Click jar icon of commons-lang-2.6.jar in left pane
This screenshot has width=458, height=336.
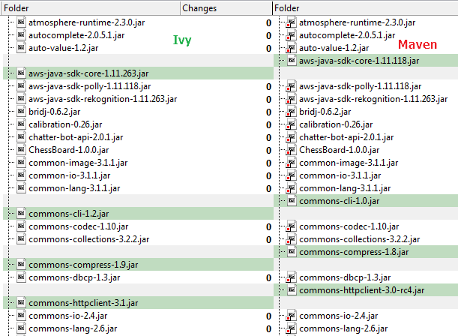point(21,328)
